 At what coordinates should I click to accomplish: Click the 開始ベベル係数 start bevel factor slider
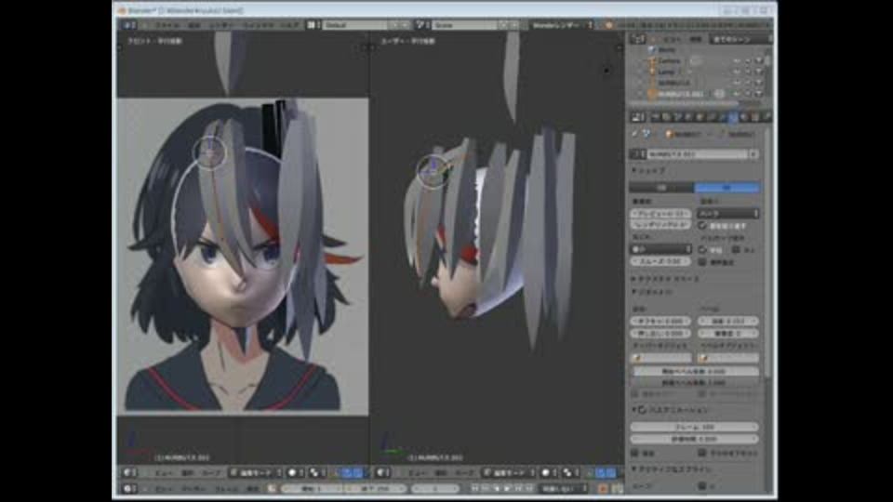tap(694, 371)
